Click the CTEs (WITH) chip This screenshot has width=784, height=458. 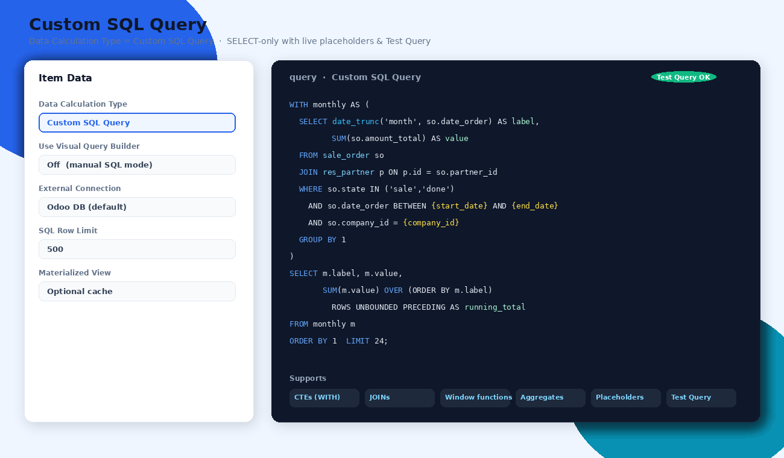[324, 398]
